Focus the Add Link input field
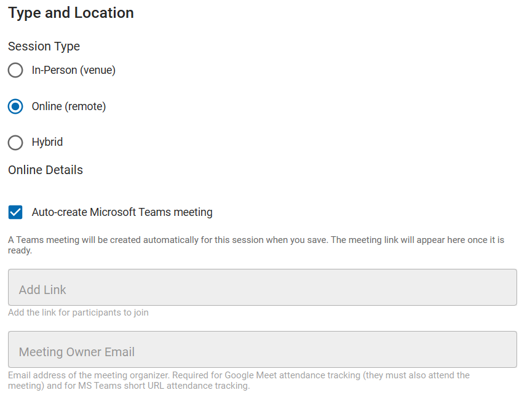Screen dimensions: 522x398 pyautogui.click(x=263, y=287)
